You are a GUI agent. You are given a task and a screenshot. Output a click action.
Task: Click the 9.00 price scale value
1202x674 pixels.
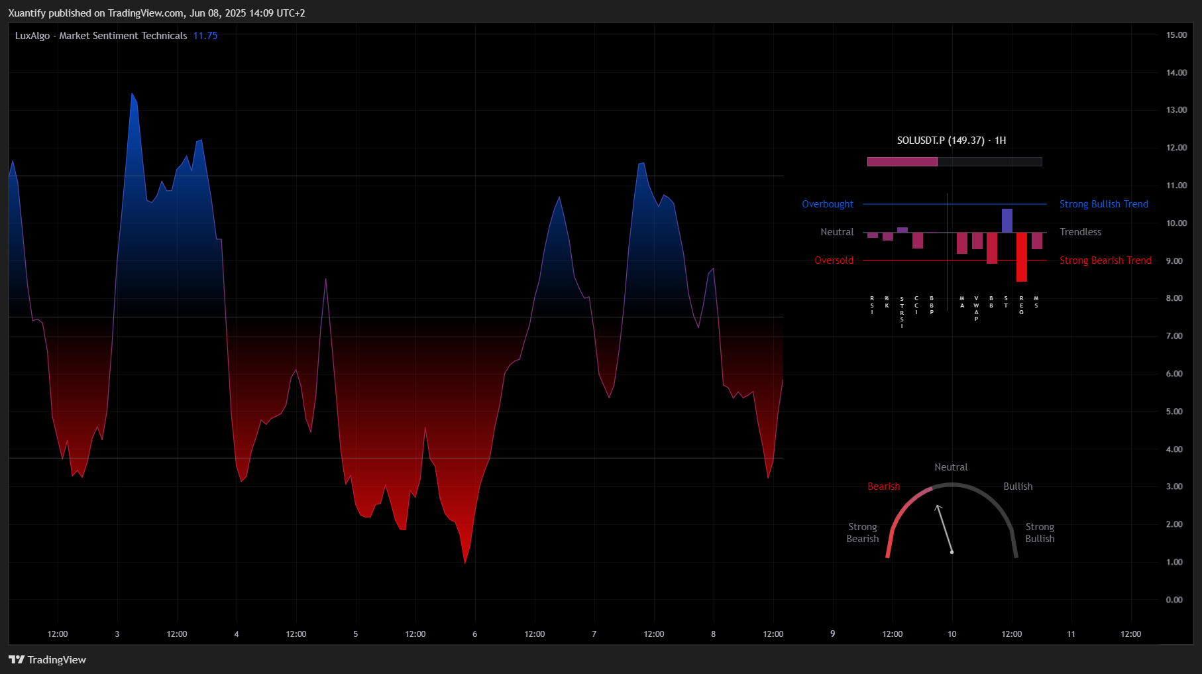[x=1175, y=261]
